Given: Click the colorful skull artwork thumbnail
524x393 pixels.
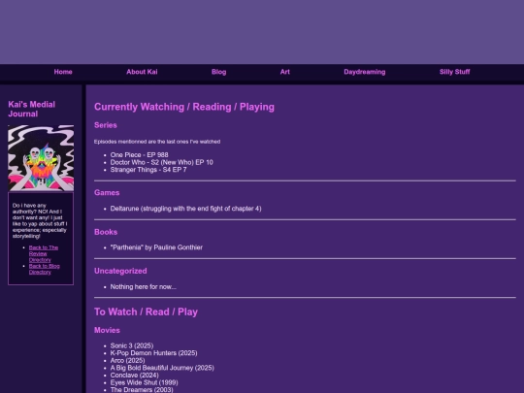Looking at the screenshot, I should tap(41, 158).
